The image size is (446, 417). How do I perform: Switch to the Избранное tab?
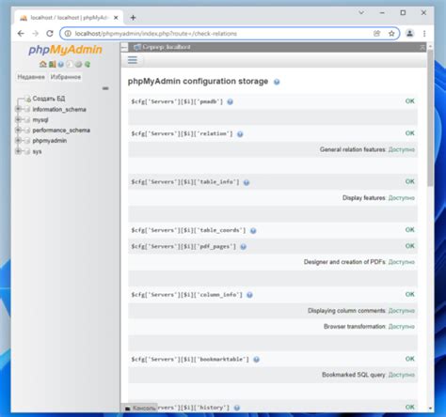(66, 77)
